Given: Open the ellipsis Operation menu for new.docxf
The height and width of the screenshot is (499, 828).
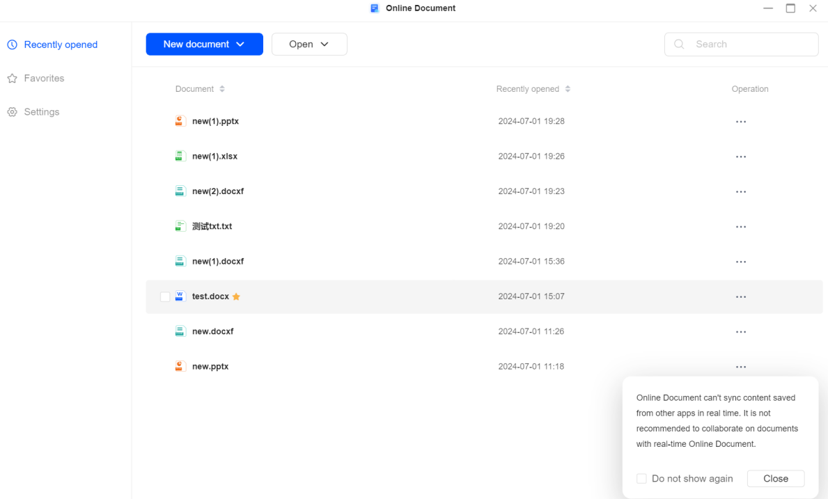Looking at the screenshot, I should point(740,331).
